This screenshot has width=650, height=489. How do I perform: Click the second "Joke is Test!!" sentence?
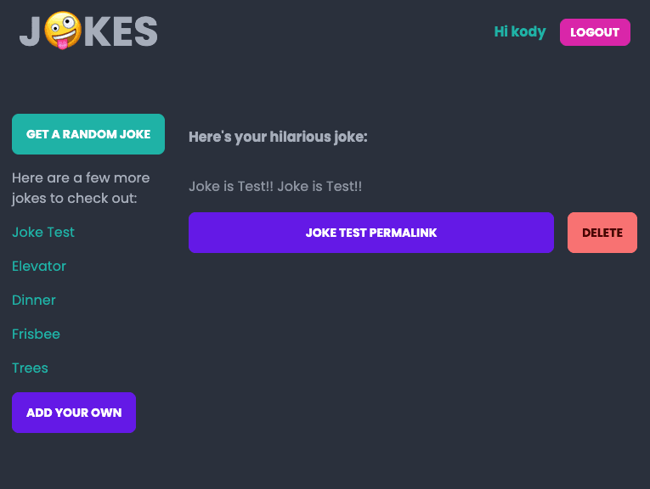(x=319, y=186)
